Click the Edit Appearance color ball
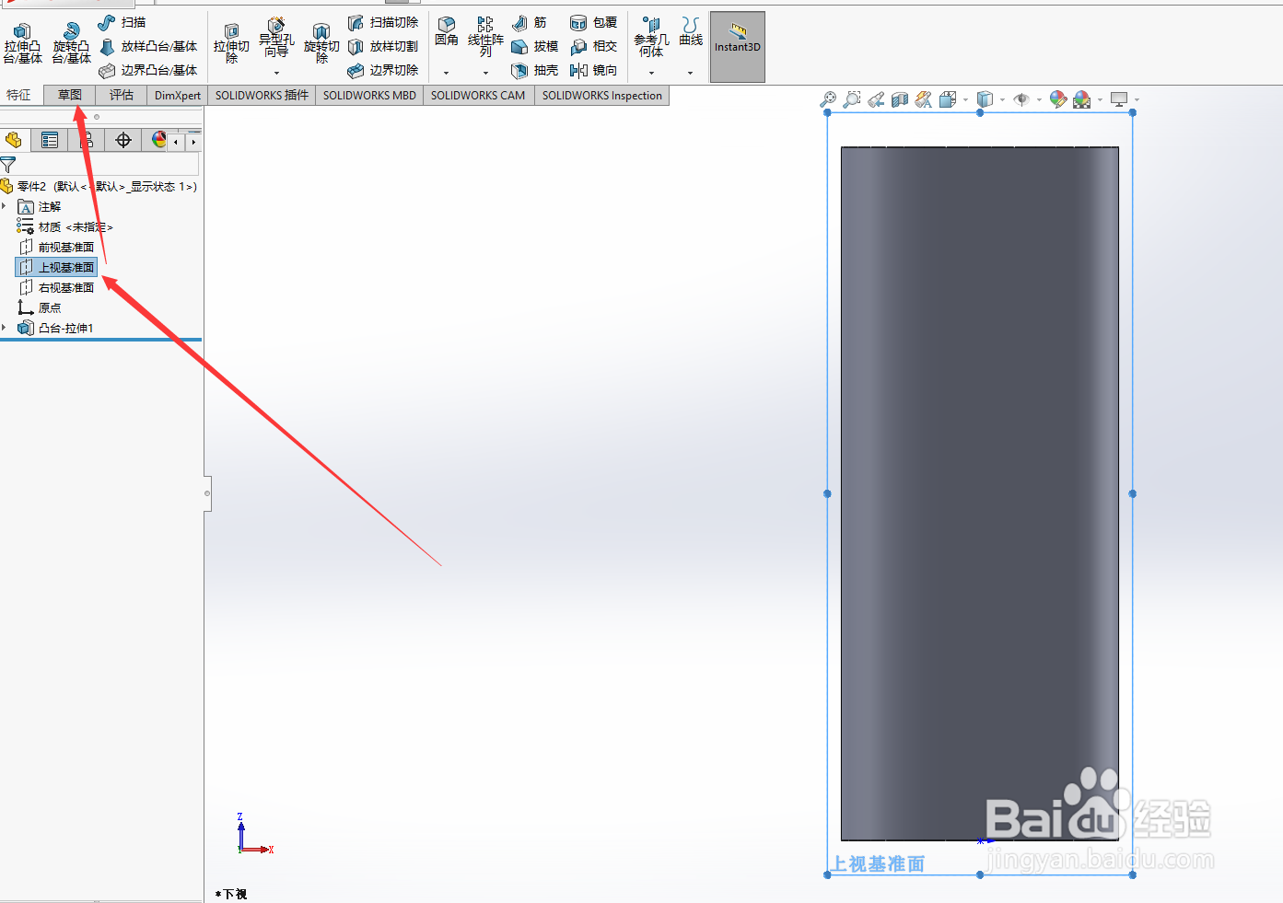The image size is (1283, 903). [1058, 99]
